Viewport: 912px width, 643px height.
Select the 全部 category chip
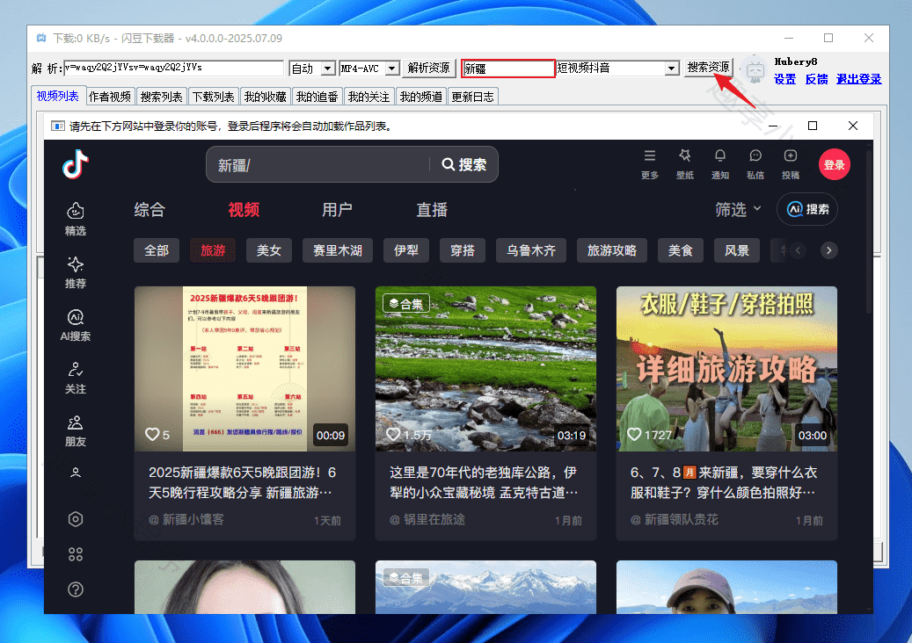[x=157, y=250]
